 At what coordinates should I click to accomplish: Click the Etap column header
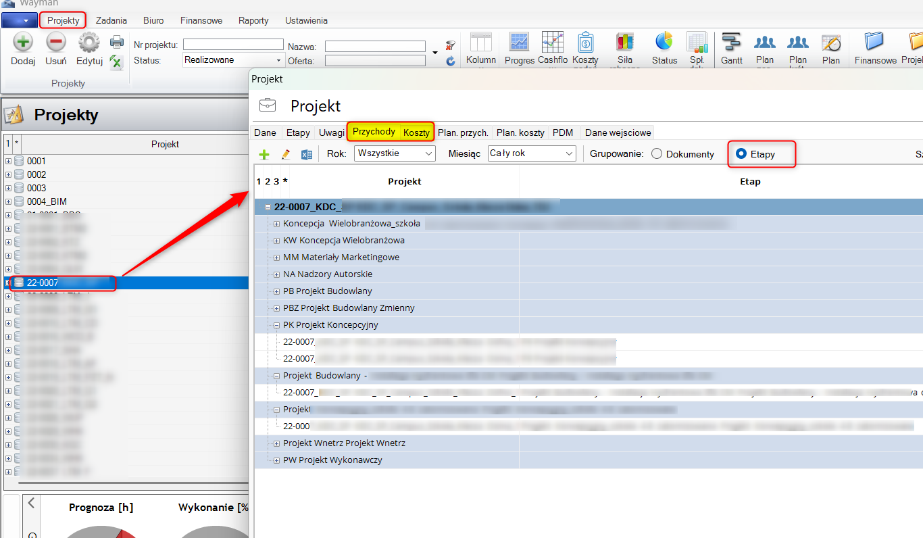(x=750, y=181)
